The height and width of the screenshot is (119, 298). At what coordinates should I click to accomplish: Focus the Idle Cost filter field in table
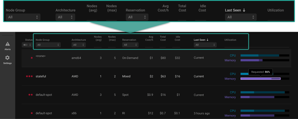pyautogui.click(x=176, y=45)
